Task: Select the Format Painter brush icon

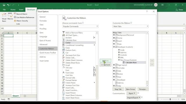Action: click(64, 80)
